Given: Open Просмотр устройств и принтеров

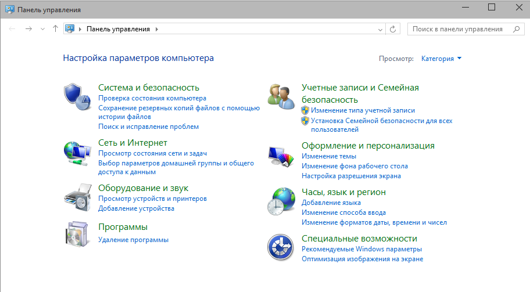Looking at the screenshot, I should click(152, 199).
